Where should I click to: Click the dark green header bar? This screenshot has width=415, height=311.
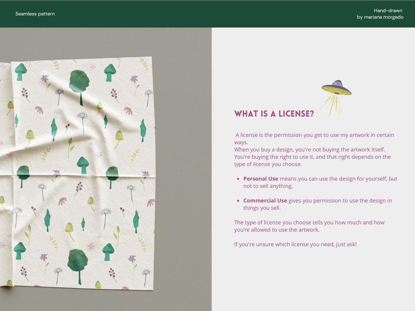click(x=207, y=14)
